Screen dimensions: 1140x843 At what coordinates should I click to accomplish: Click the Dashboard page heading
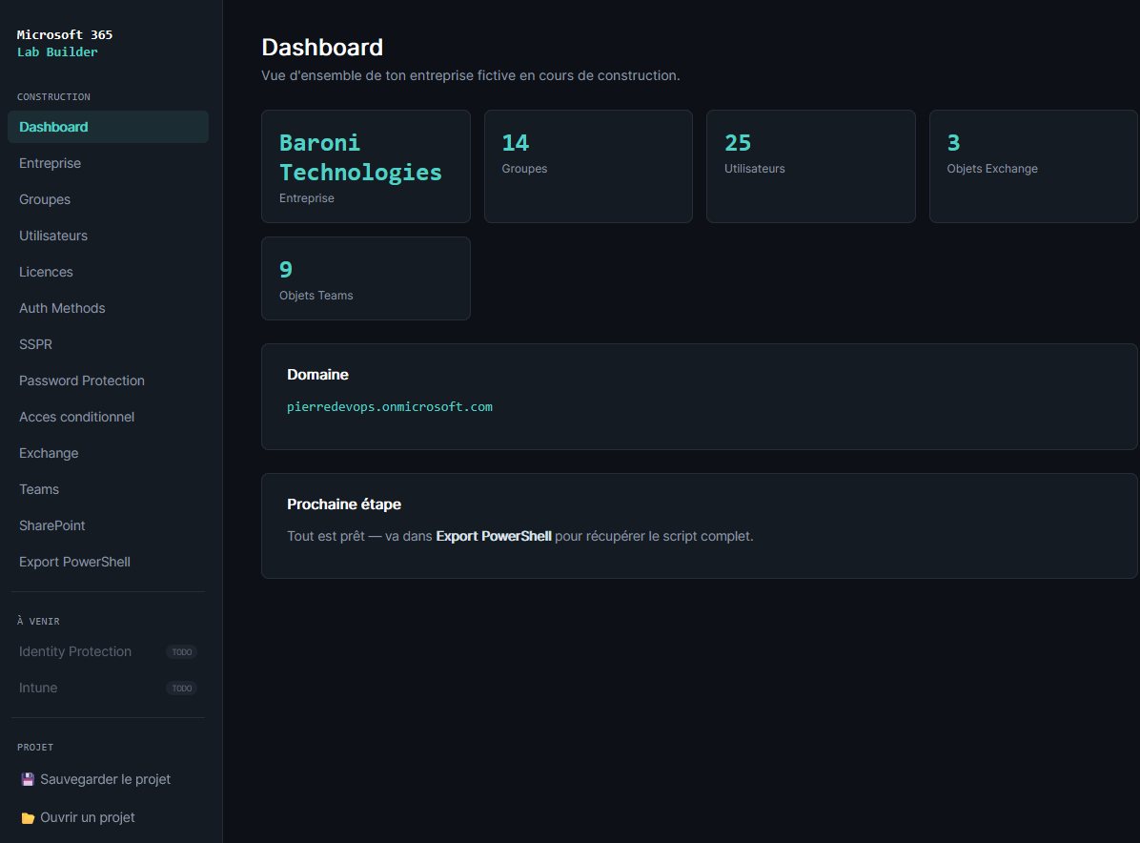(322, 48)
